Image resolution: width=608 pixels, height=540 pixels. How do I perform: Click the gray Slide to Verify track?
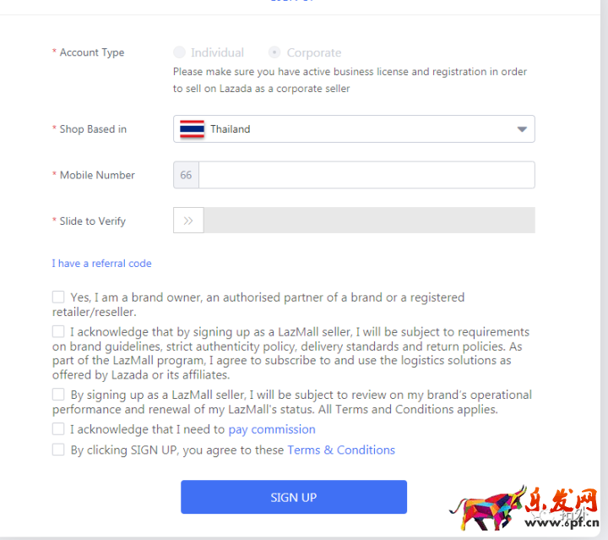tap(369, 221)
